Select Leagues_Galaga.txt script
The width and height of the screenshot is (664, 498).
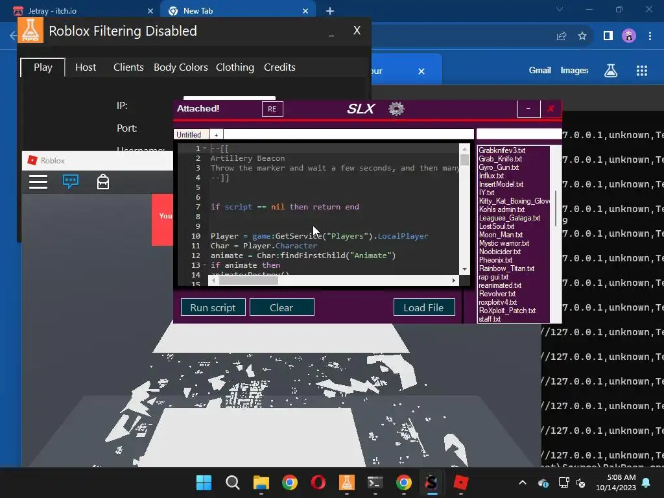coord(510,218)
